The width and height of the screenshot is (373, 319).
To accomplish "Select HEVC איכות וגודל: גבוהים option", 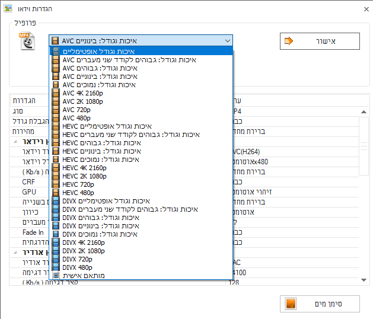I will pyautogui.click(x=141, y=143).
